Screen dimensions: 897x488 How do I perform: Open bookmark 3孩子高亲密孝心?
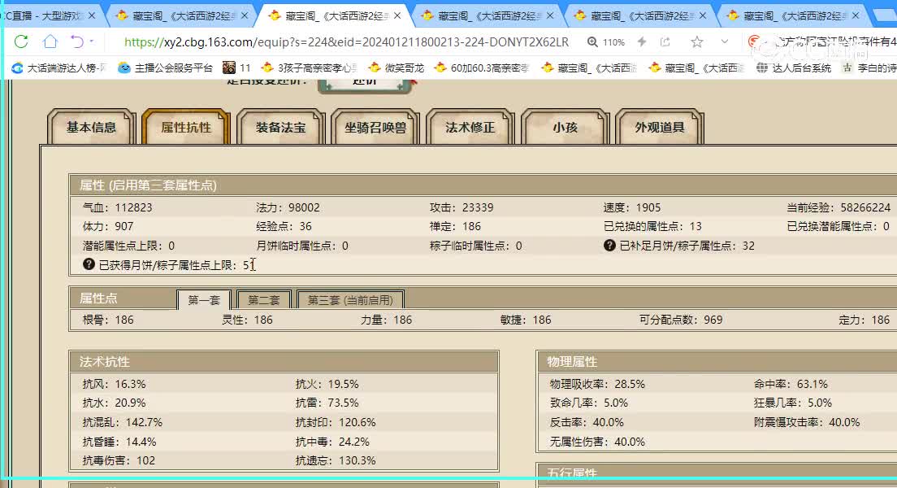(x=310, y=68)
